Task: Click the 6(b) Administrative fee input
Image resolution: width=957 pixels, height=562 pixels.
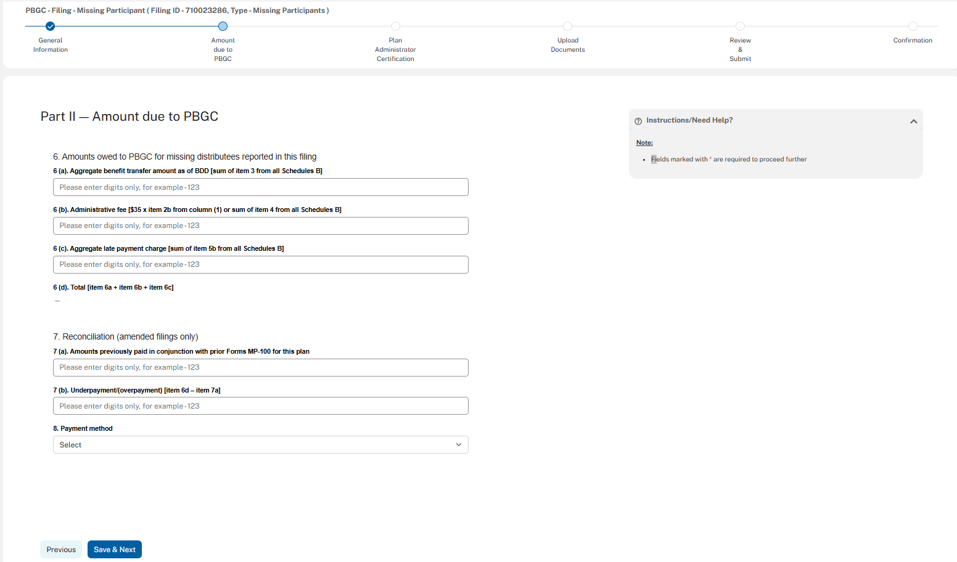Action: (x=260, y=226)
